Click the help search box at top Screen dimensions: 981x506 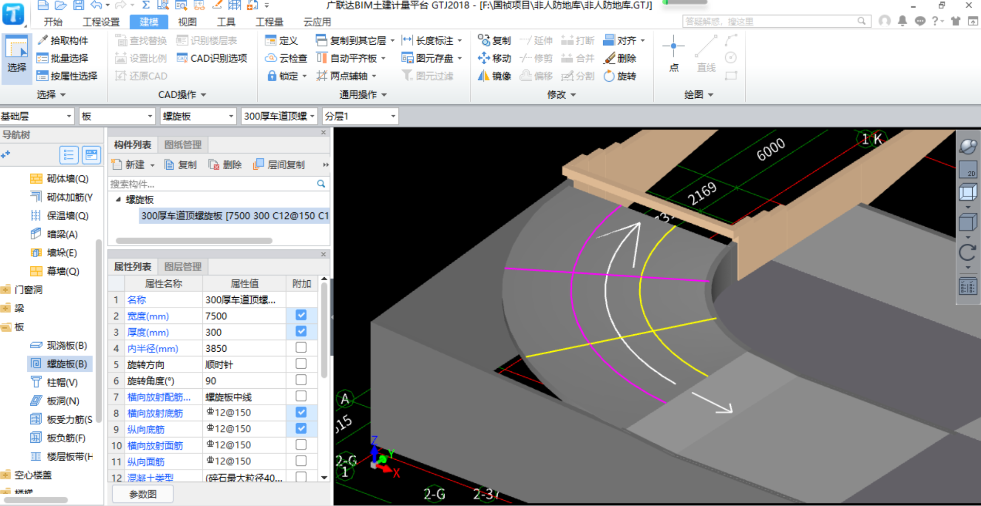coord(776,21)
